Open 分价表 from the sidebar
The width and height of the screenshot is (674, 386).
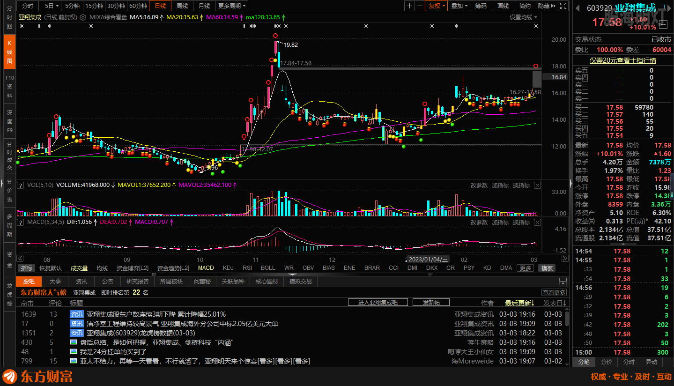[9, 191]
